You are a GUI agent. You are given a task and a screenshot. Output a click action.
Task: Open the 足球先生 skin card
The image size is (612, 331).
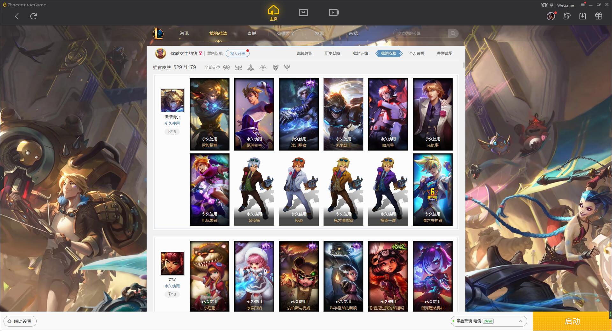254,114
